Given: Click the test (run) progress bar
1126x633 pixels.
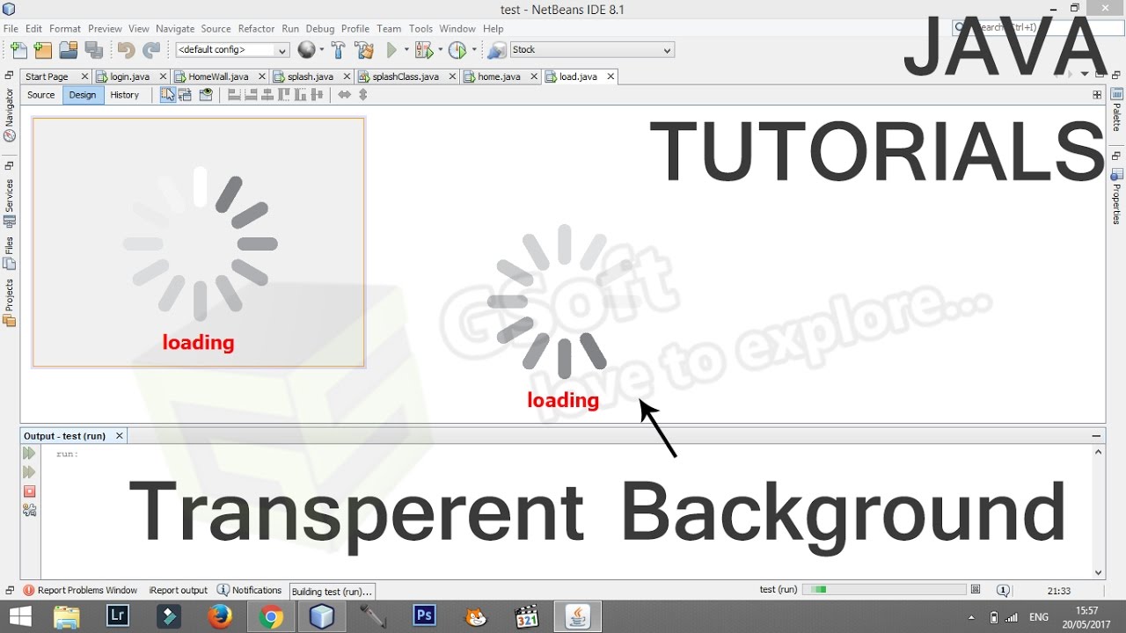Looking at the screenshot, I should tap(884, 590).
